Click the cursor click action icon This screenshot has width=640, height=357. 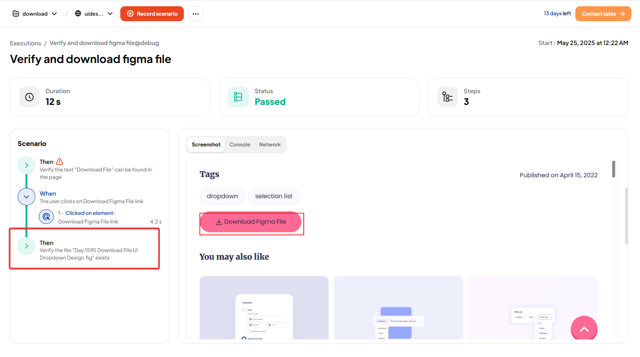coord(46,217)
